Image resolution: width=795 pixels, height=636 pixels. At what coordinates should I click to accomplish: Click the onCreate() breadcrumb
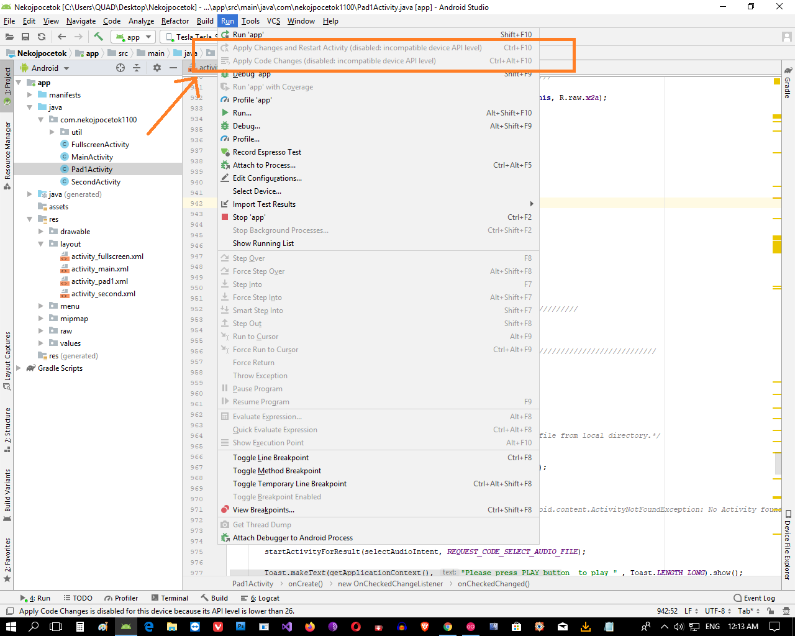tap(305, 584)
